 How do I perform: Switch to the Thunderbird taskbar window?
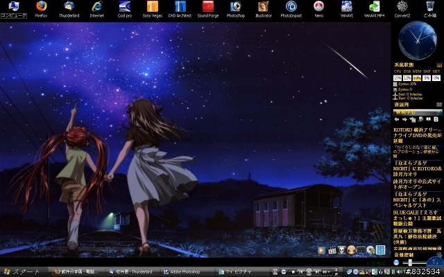pos(131,272)
